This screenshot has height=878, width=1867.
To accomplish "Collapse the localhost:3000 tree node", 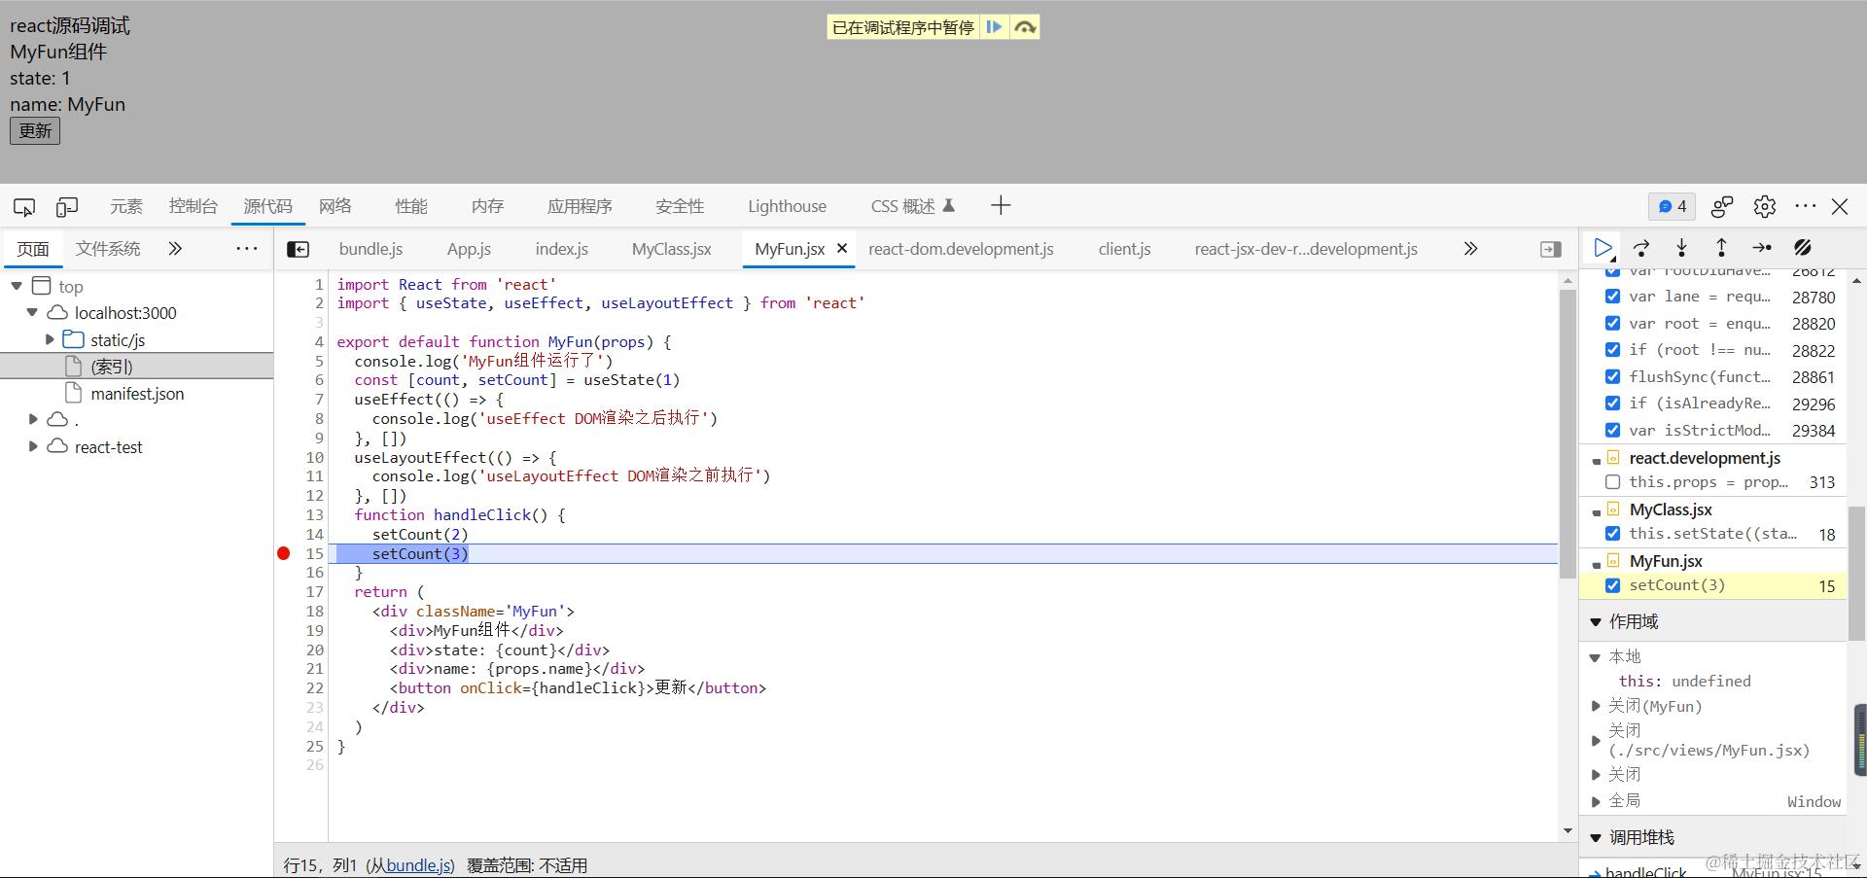I will pyautogui.click(x=32, y=312).
